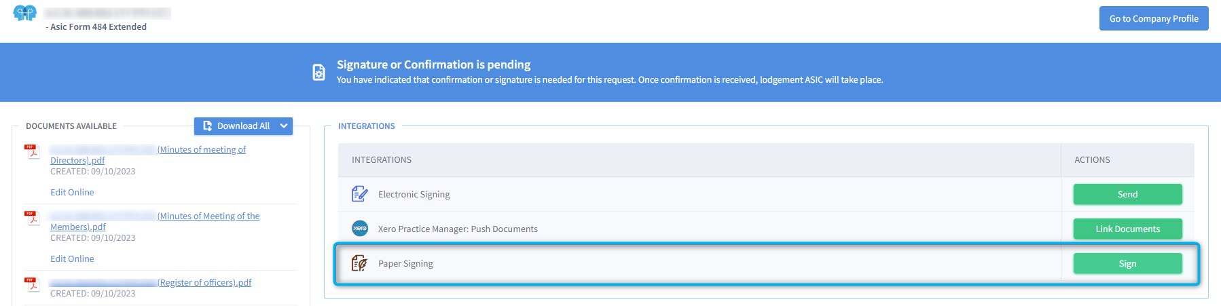
Task: Click PDF icon for Minutes of Meeting of Members
Action: click(32, 217)
